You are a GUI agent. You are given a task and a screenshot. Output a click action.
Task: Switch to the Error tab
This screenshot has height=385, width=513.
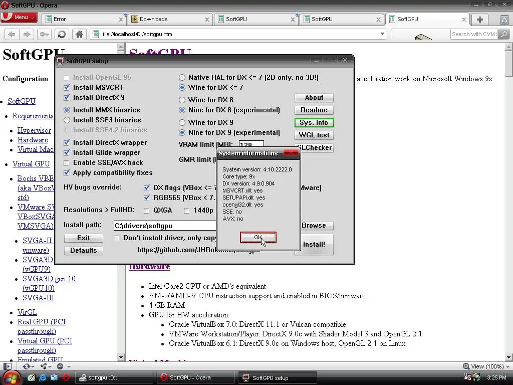point(83,20)
